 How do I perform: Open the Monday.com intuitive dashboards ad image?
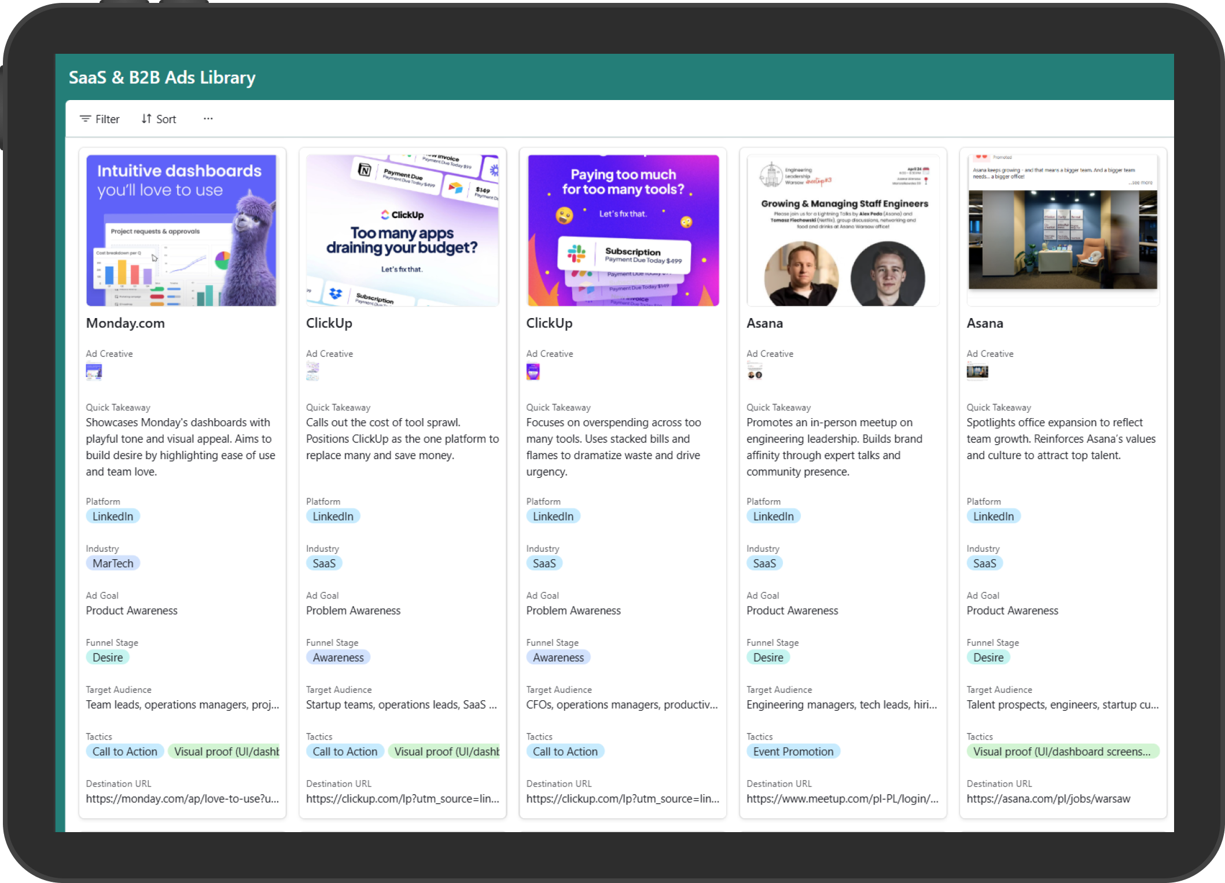point(182,230)
